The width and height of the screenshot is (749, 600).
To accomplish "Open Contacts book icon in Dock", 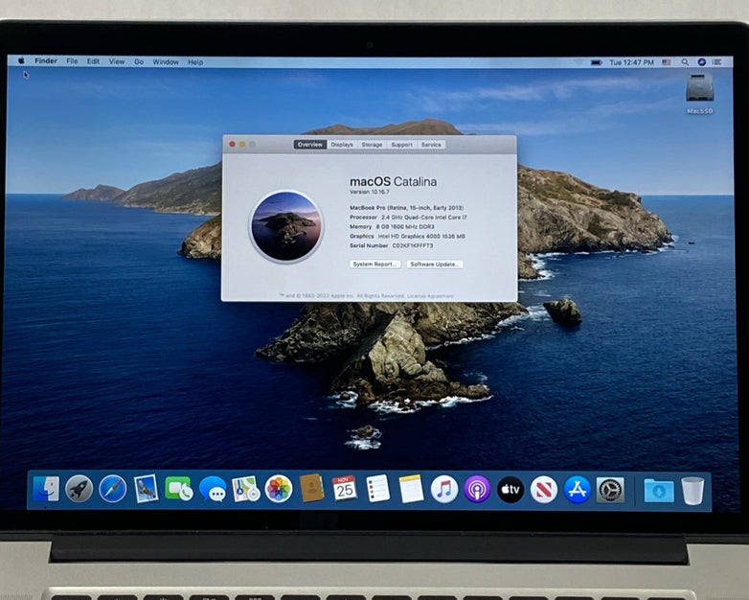I will point(311,489).
